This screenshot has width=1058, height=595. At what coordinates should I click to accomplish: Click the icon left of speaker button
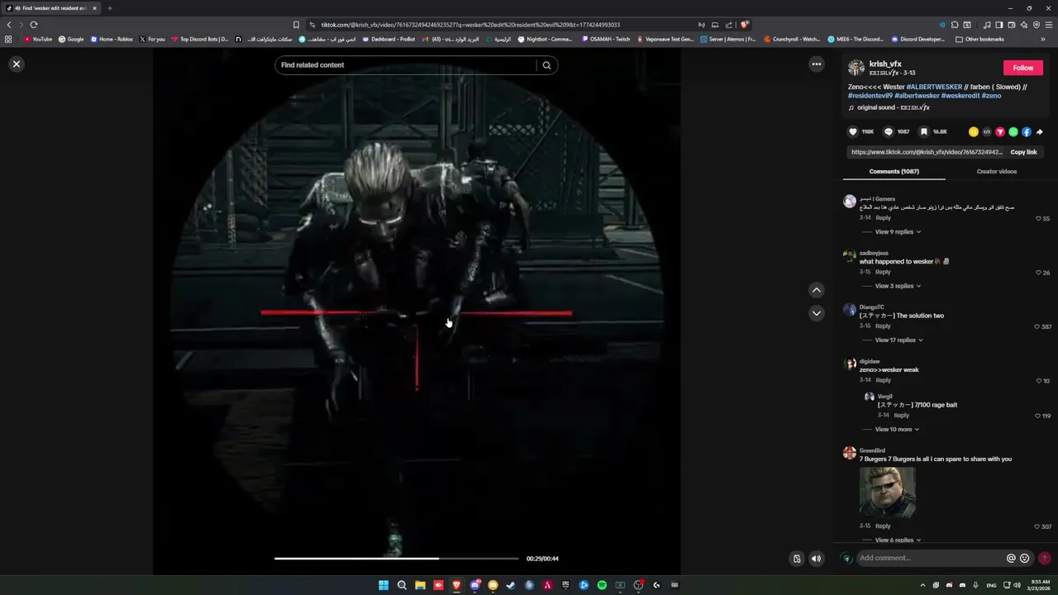(x=797, y=559)
